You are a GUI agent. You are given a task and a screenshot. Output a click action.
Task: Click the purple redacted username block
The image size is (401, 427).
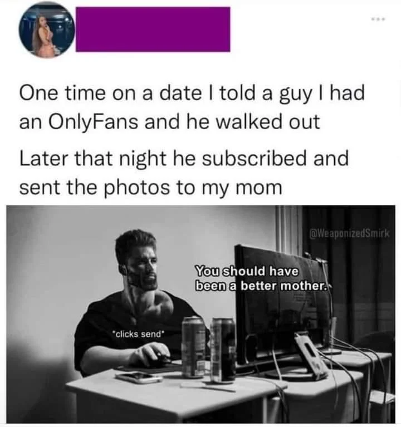point(153,29)
